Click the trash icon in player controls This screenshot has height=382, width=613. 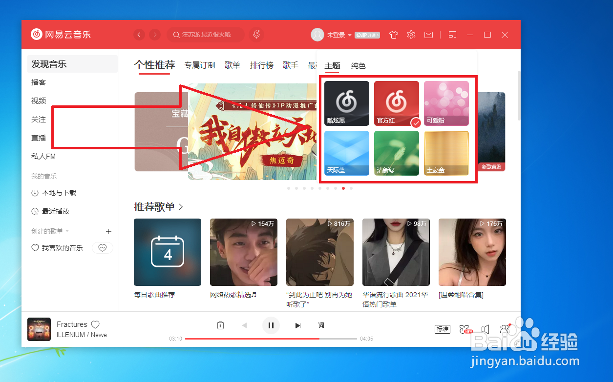(221, 325)
